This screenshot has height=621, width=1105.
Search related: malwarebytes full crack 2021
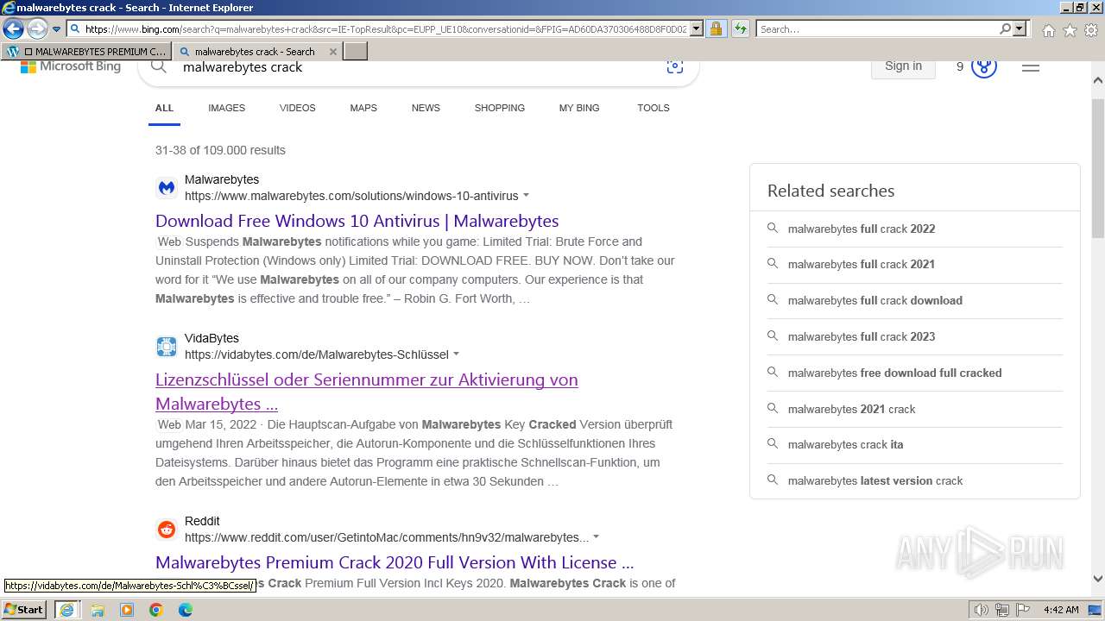click(915, 264)
